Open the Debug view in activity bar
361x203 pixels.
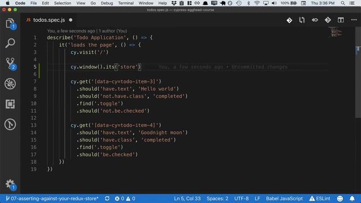(x=10, y=84)
